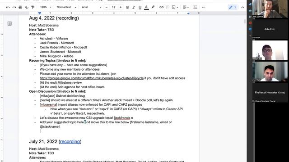Screen dimensions: 289x162
Task: Click the line spacing icon
Action: tap(195, 7)
